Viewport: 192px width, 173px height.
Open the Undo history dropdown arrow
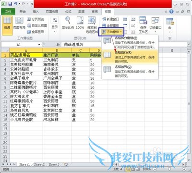19,3
